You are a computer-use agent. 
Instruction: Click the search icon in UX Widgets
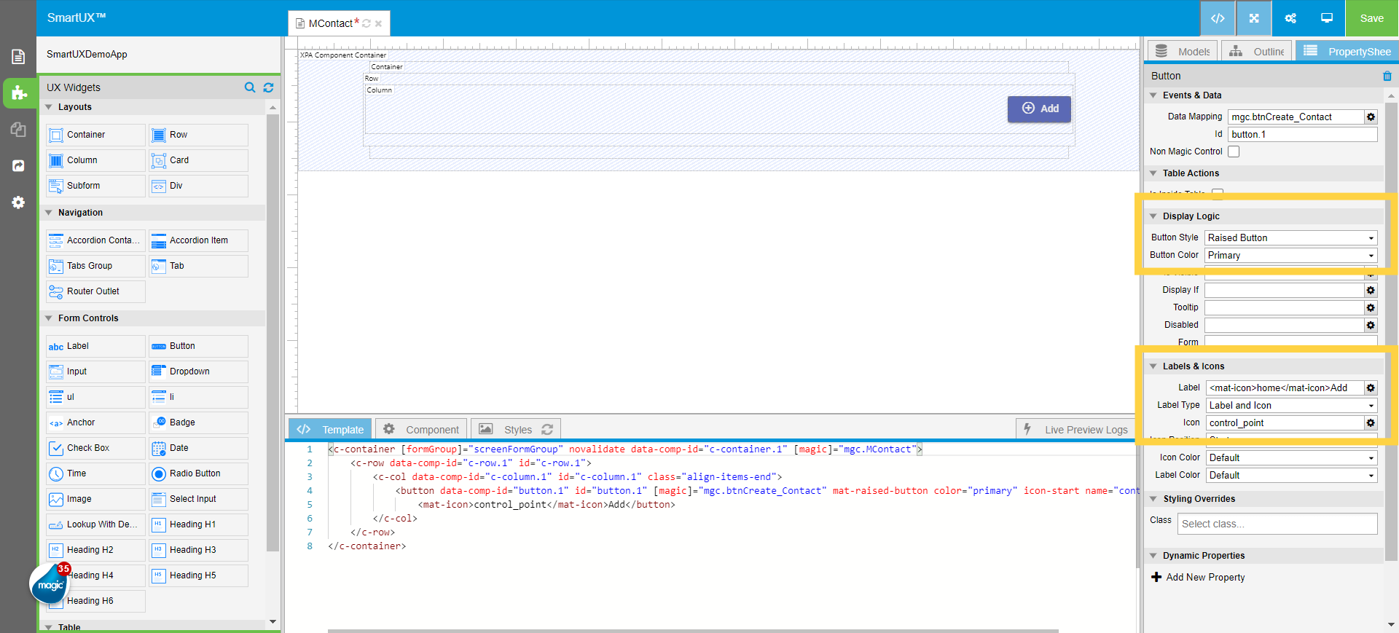pos(250,87)
